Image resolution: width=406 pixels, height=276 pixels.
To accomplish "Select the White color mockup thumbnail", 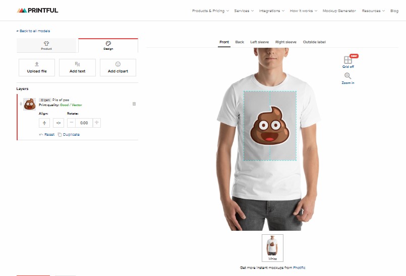I will pyautogui.click(x=272, y=248).
